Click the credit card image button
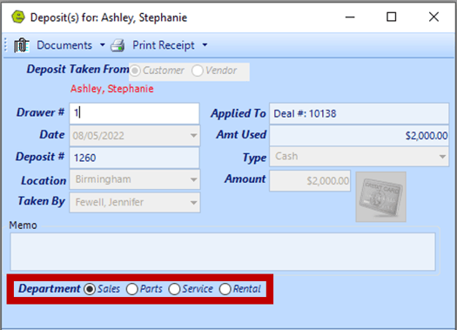Screen dimensions: 457x330 click(380, 197)
